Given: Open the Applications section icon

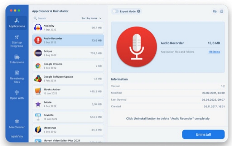Looking at the screenshot, I should click(x=17, y=21).
